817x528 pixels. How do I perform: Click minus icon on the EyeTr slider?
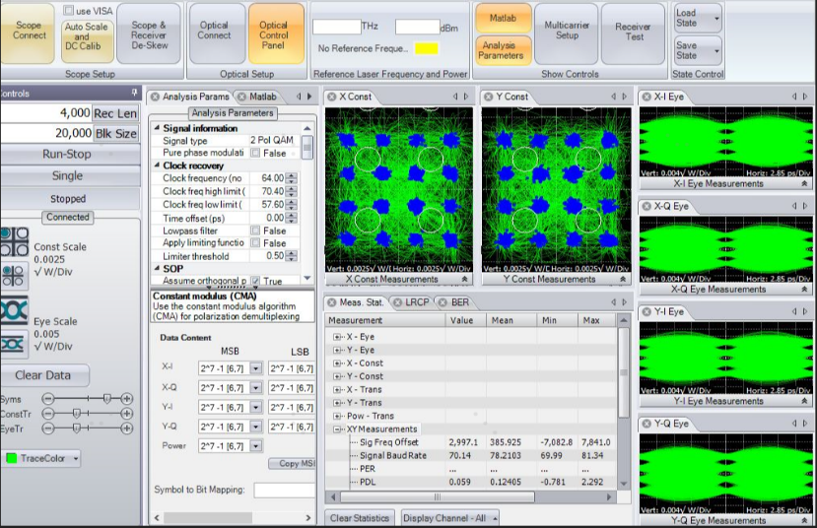click(47, 428)
